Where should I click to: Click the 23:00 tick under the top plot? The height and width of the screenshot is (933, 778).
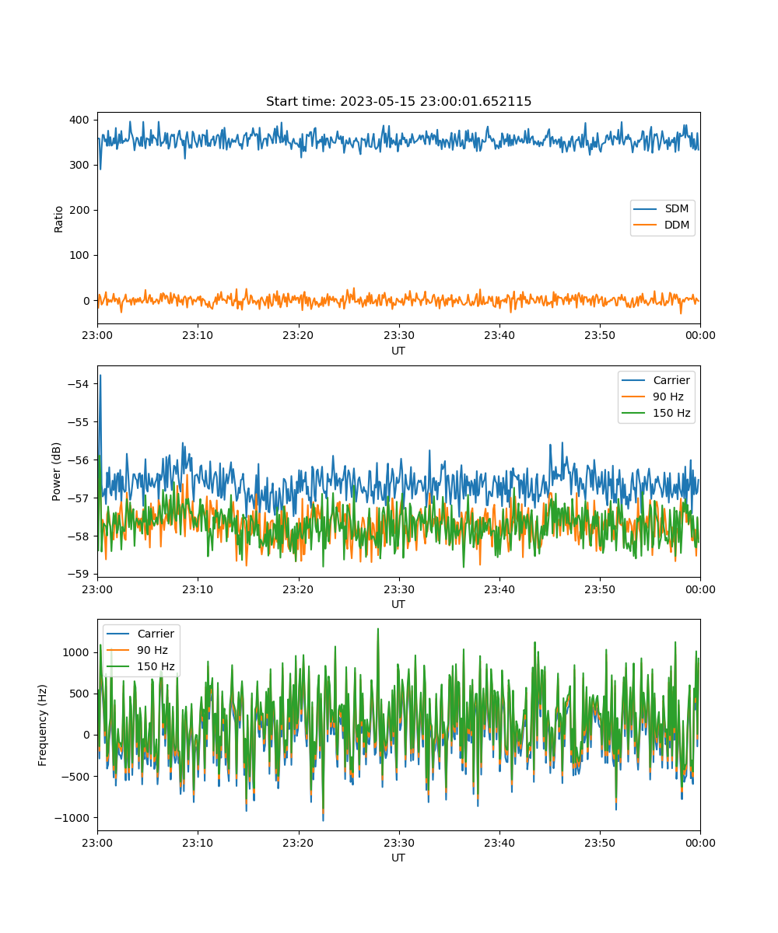[97, 335]
